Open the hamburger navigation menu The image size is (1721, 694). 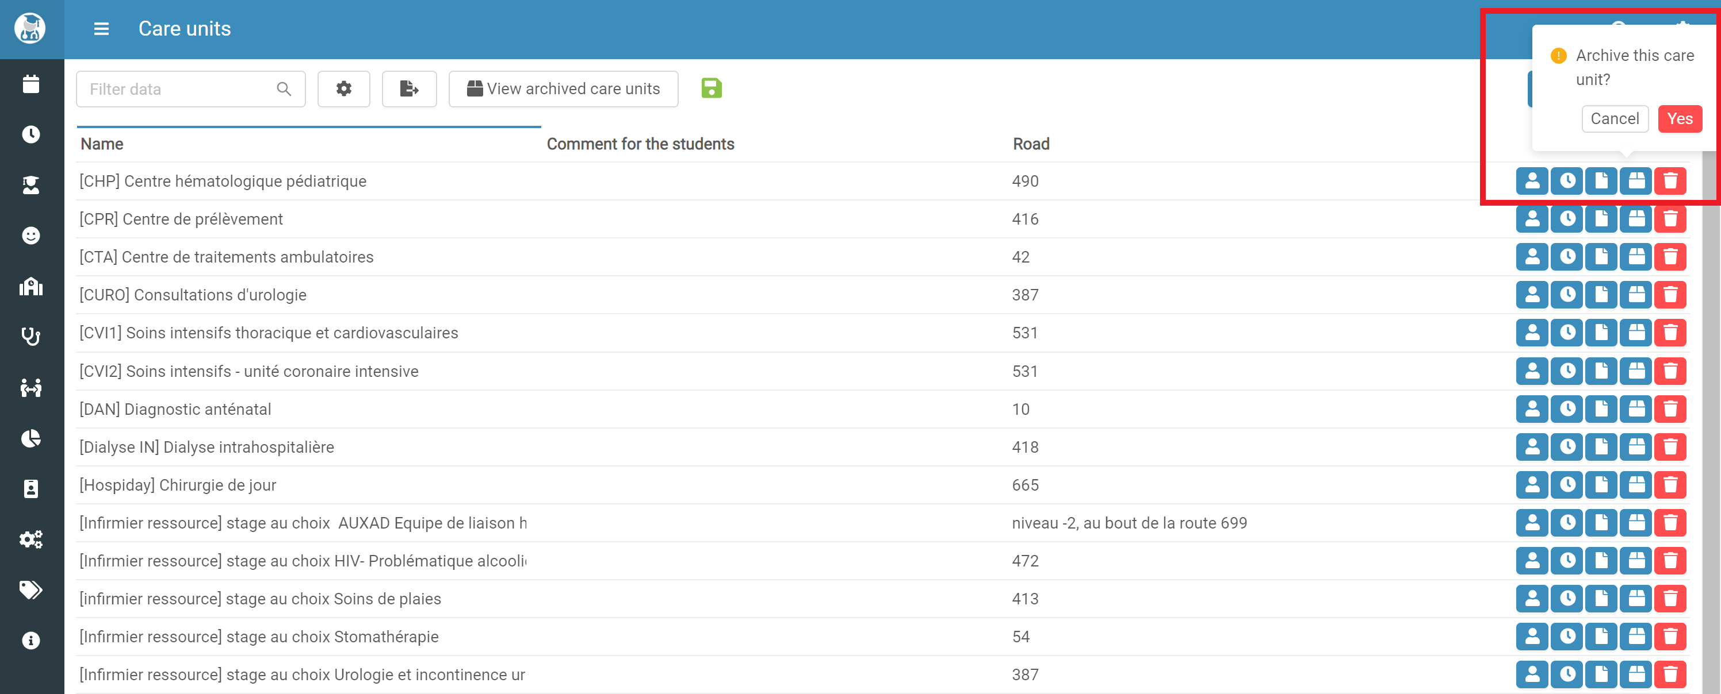click(x=101, y=29)
